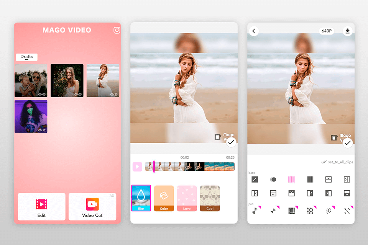Select the diagonal wipe transition
Viewport: 368px width, 245px height.
[x=255, y=180]
